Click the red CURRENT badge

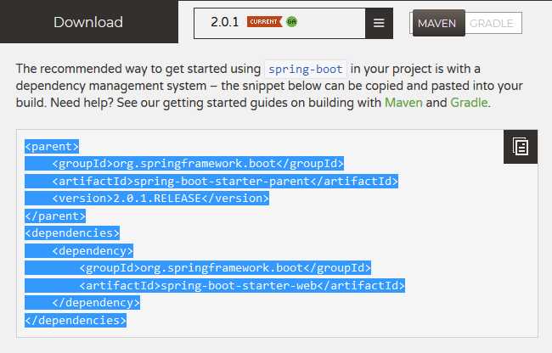point(265,22)
